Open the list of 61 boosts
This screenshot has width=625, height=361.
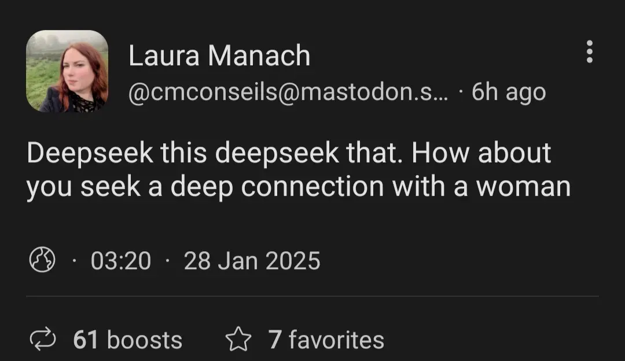click(127, 340)
